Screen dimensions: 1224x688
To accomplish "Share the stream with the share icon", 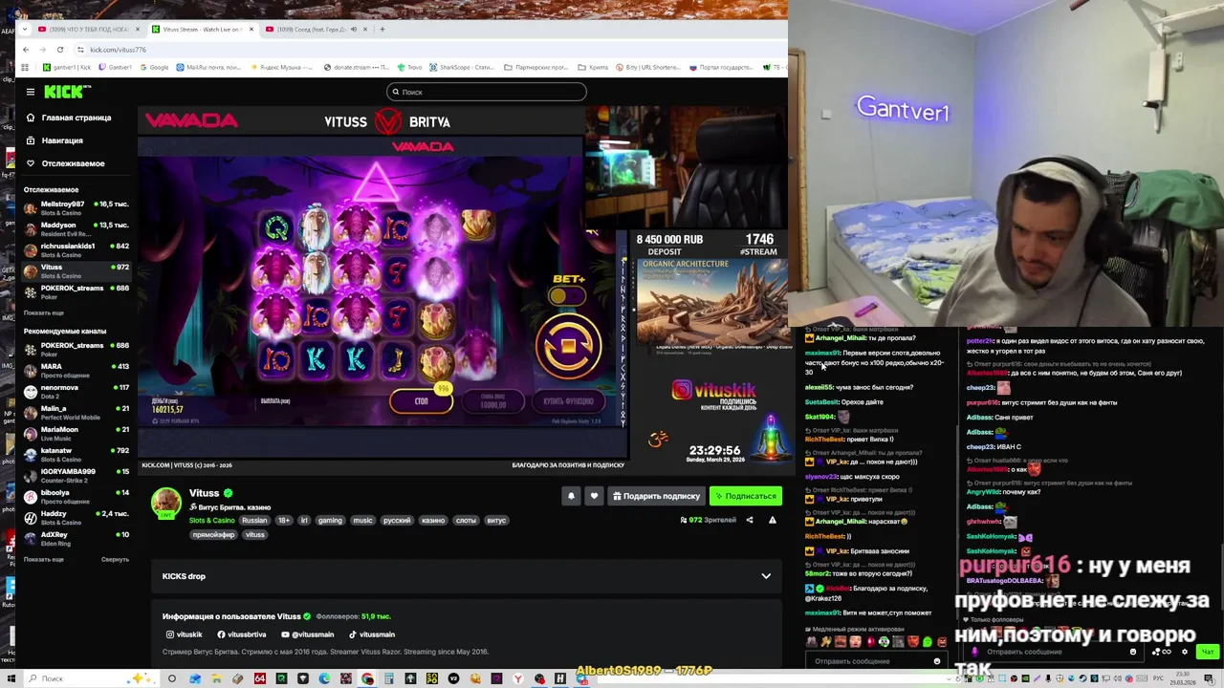I will (x=749, y=520).
